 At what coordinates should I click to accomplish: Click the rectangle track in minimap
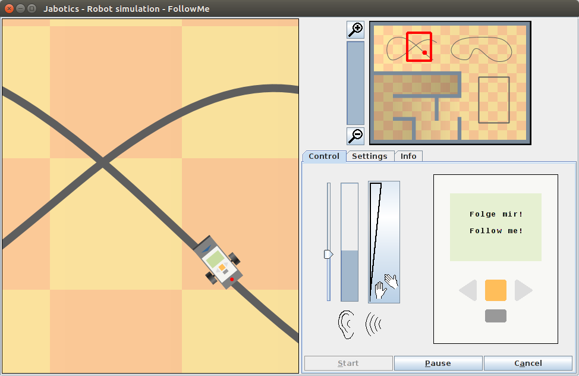tap(494, 100)
